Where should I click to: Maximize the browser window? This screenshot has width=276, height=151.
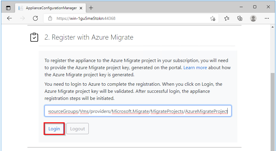(254, 7)
